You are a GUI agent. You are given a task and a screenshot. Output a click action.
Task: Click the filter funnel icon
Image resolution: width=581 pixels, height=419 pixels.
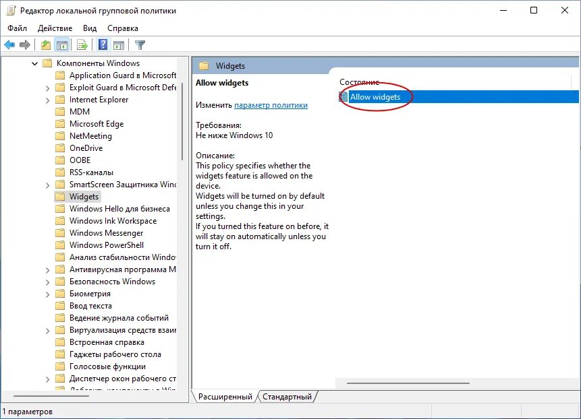[140, 45]
